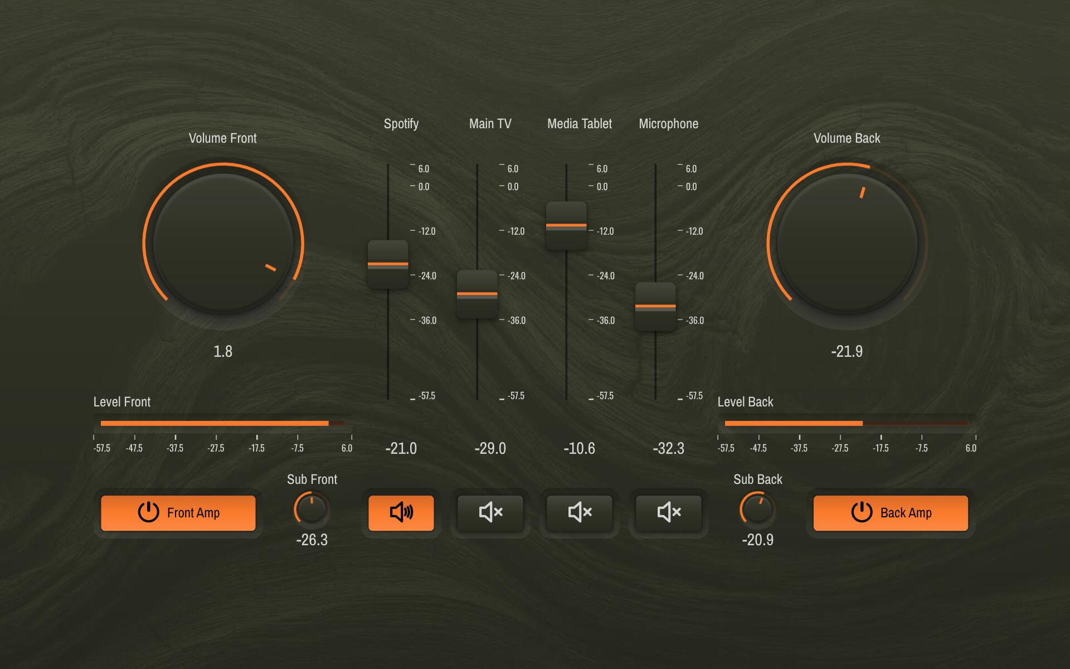The width and height of the screenshot is (1070, 669).
Task: Click the Level Back meter bar
Action: pos(847,423)
